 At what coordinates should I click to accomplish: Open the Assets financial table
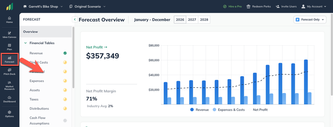coord(35,90)
